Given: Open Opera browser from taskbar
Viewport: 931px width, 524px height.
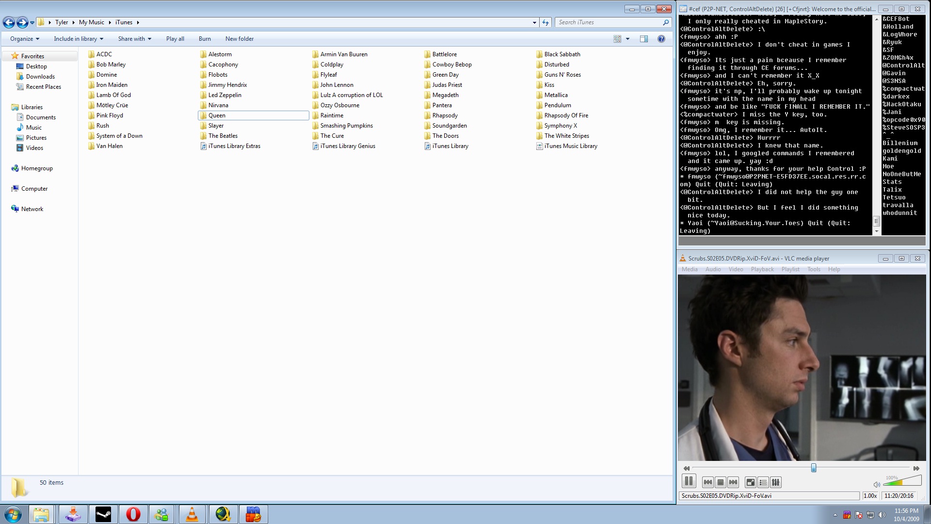Looking at the screenshot, I should (x=133, y=514).
